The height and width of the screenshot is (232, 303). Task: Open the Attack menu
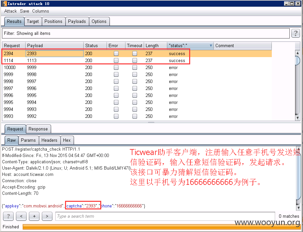pos(10,11)
